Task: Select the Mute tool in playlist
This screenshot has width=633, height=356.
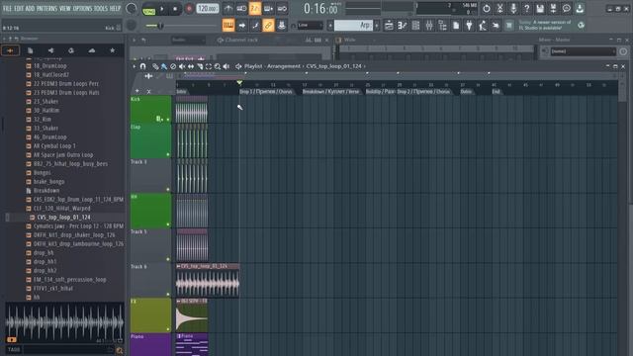Action: (x=182, y=66)
